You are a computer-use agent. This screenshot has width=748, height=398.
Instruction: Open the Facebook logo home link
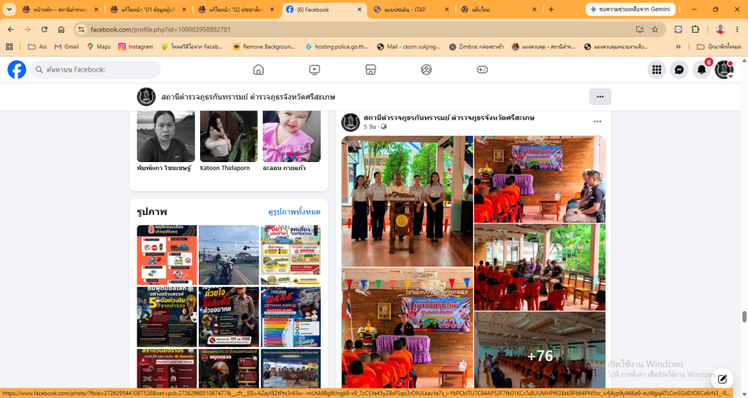click(x=17, y=69)
